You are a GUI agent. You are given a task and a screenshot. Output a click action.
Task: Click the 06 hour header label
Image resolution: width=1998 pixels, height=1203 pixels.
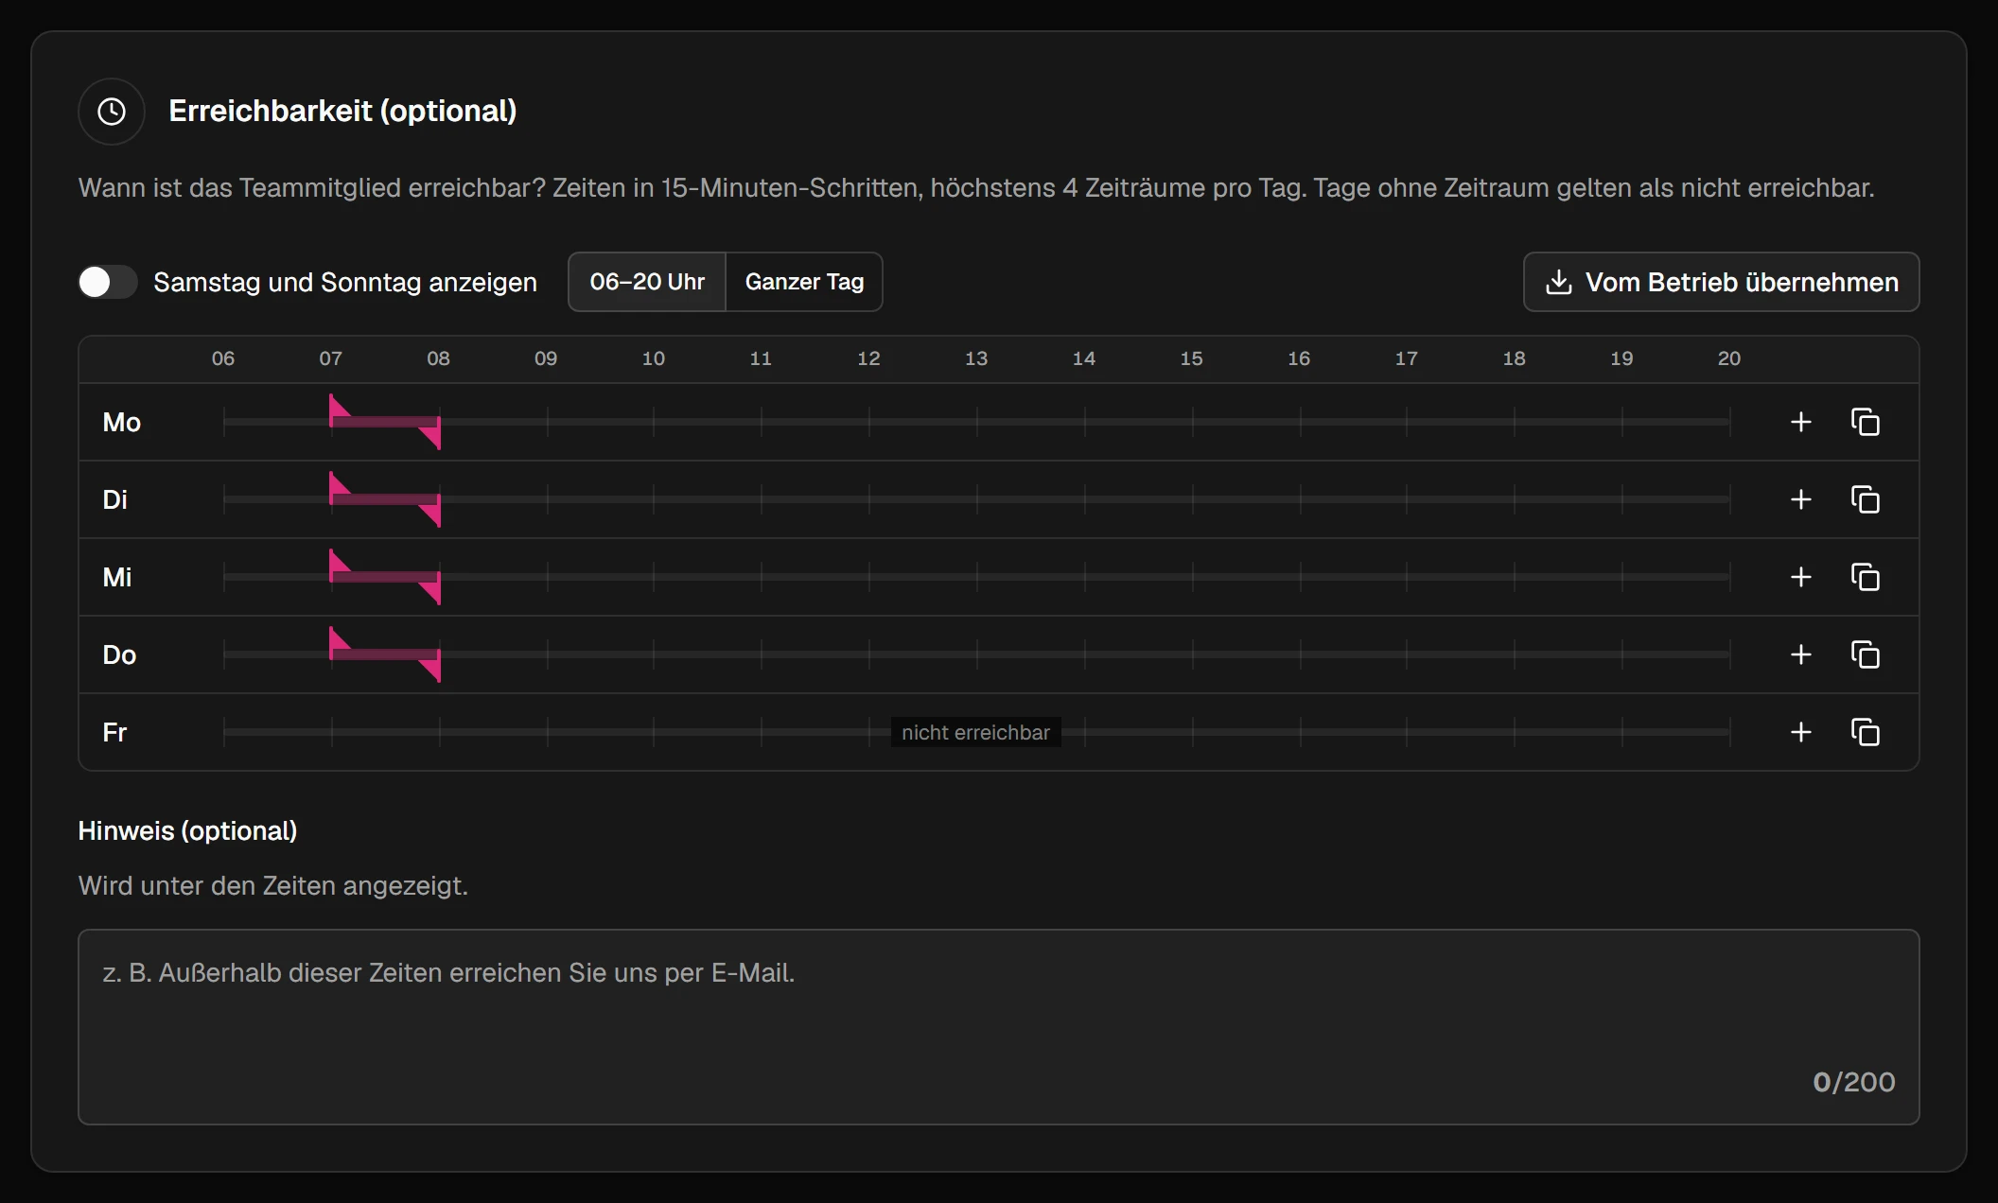223,358
